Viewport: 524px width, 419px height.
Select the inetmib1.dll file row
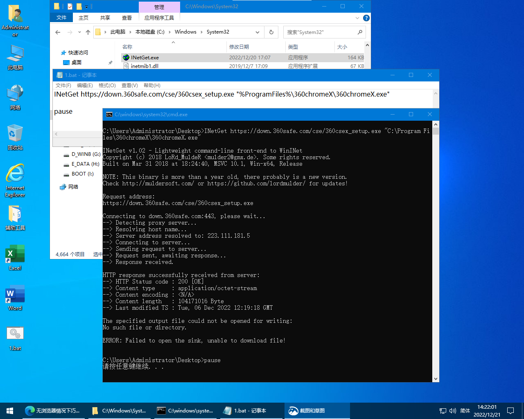243,66
